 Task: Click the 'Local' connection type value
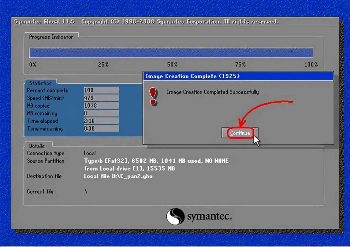[x=90, y=153]
